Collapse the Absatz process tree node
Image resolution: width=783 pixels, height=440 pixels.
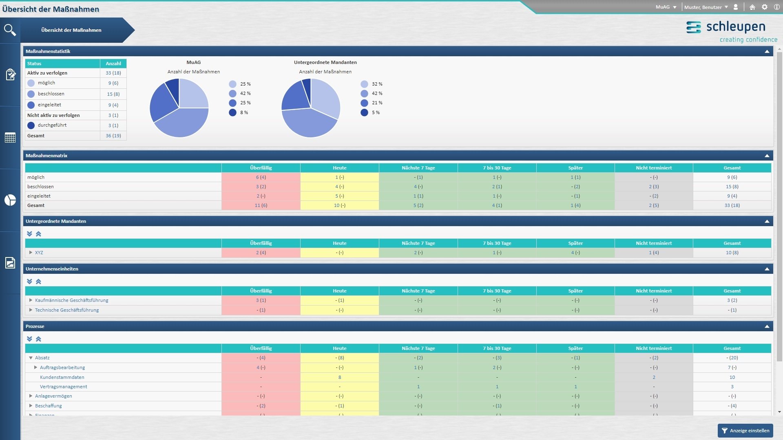31,358
